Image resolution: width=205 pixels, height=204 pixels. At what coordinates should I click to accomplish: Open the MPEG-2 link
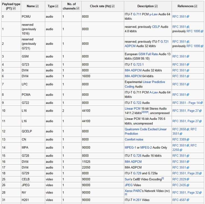pos(147,148)
